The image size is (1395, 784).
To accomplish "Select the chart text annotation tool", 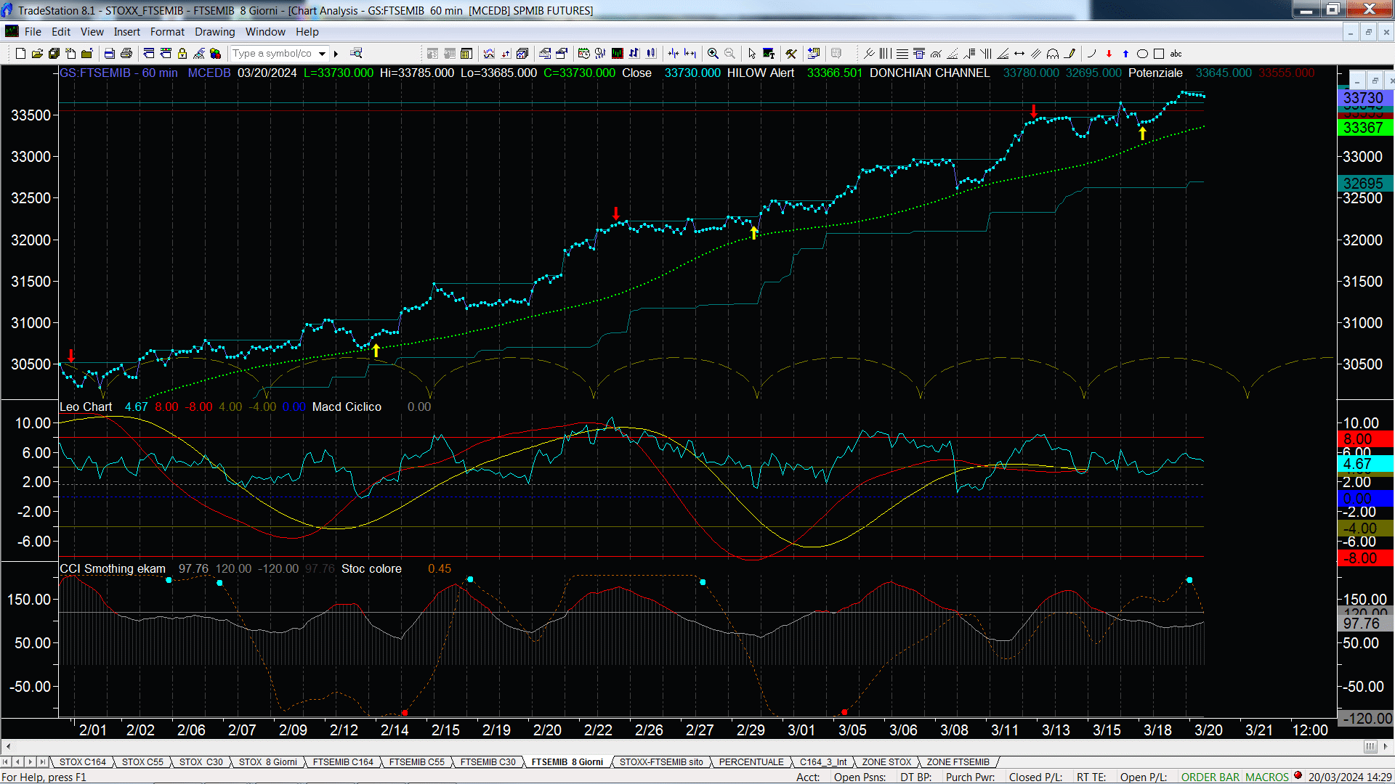I will coord(769,54).
